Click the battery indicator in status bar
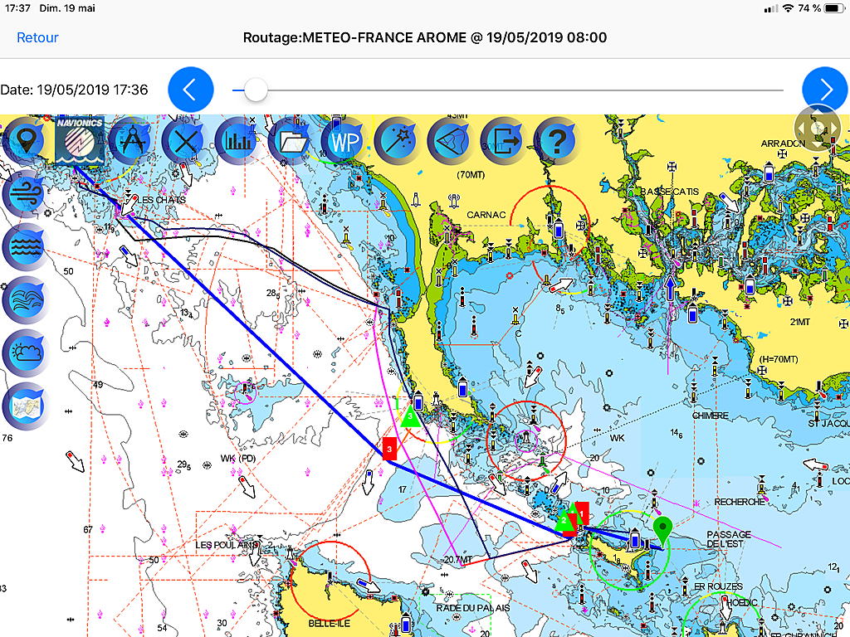The width and height of the screenshot is (850, 637). [833, 8]
